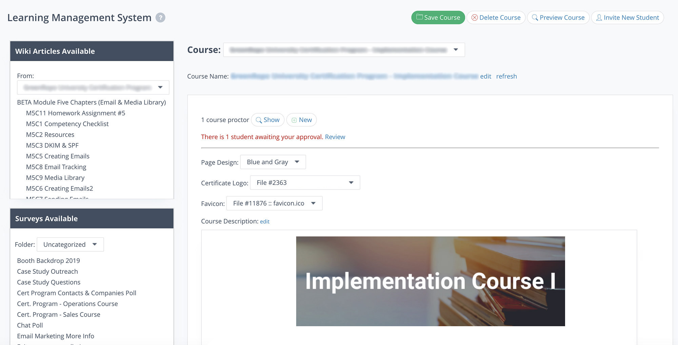Screen dimensions: 678x345
Task: Select M5C1 Competency Checklist article
Action: 67,124
